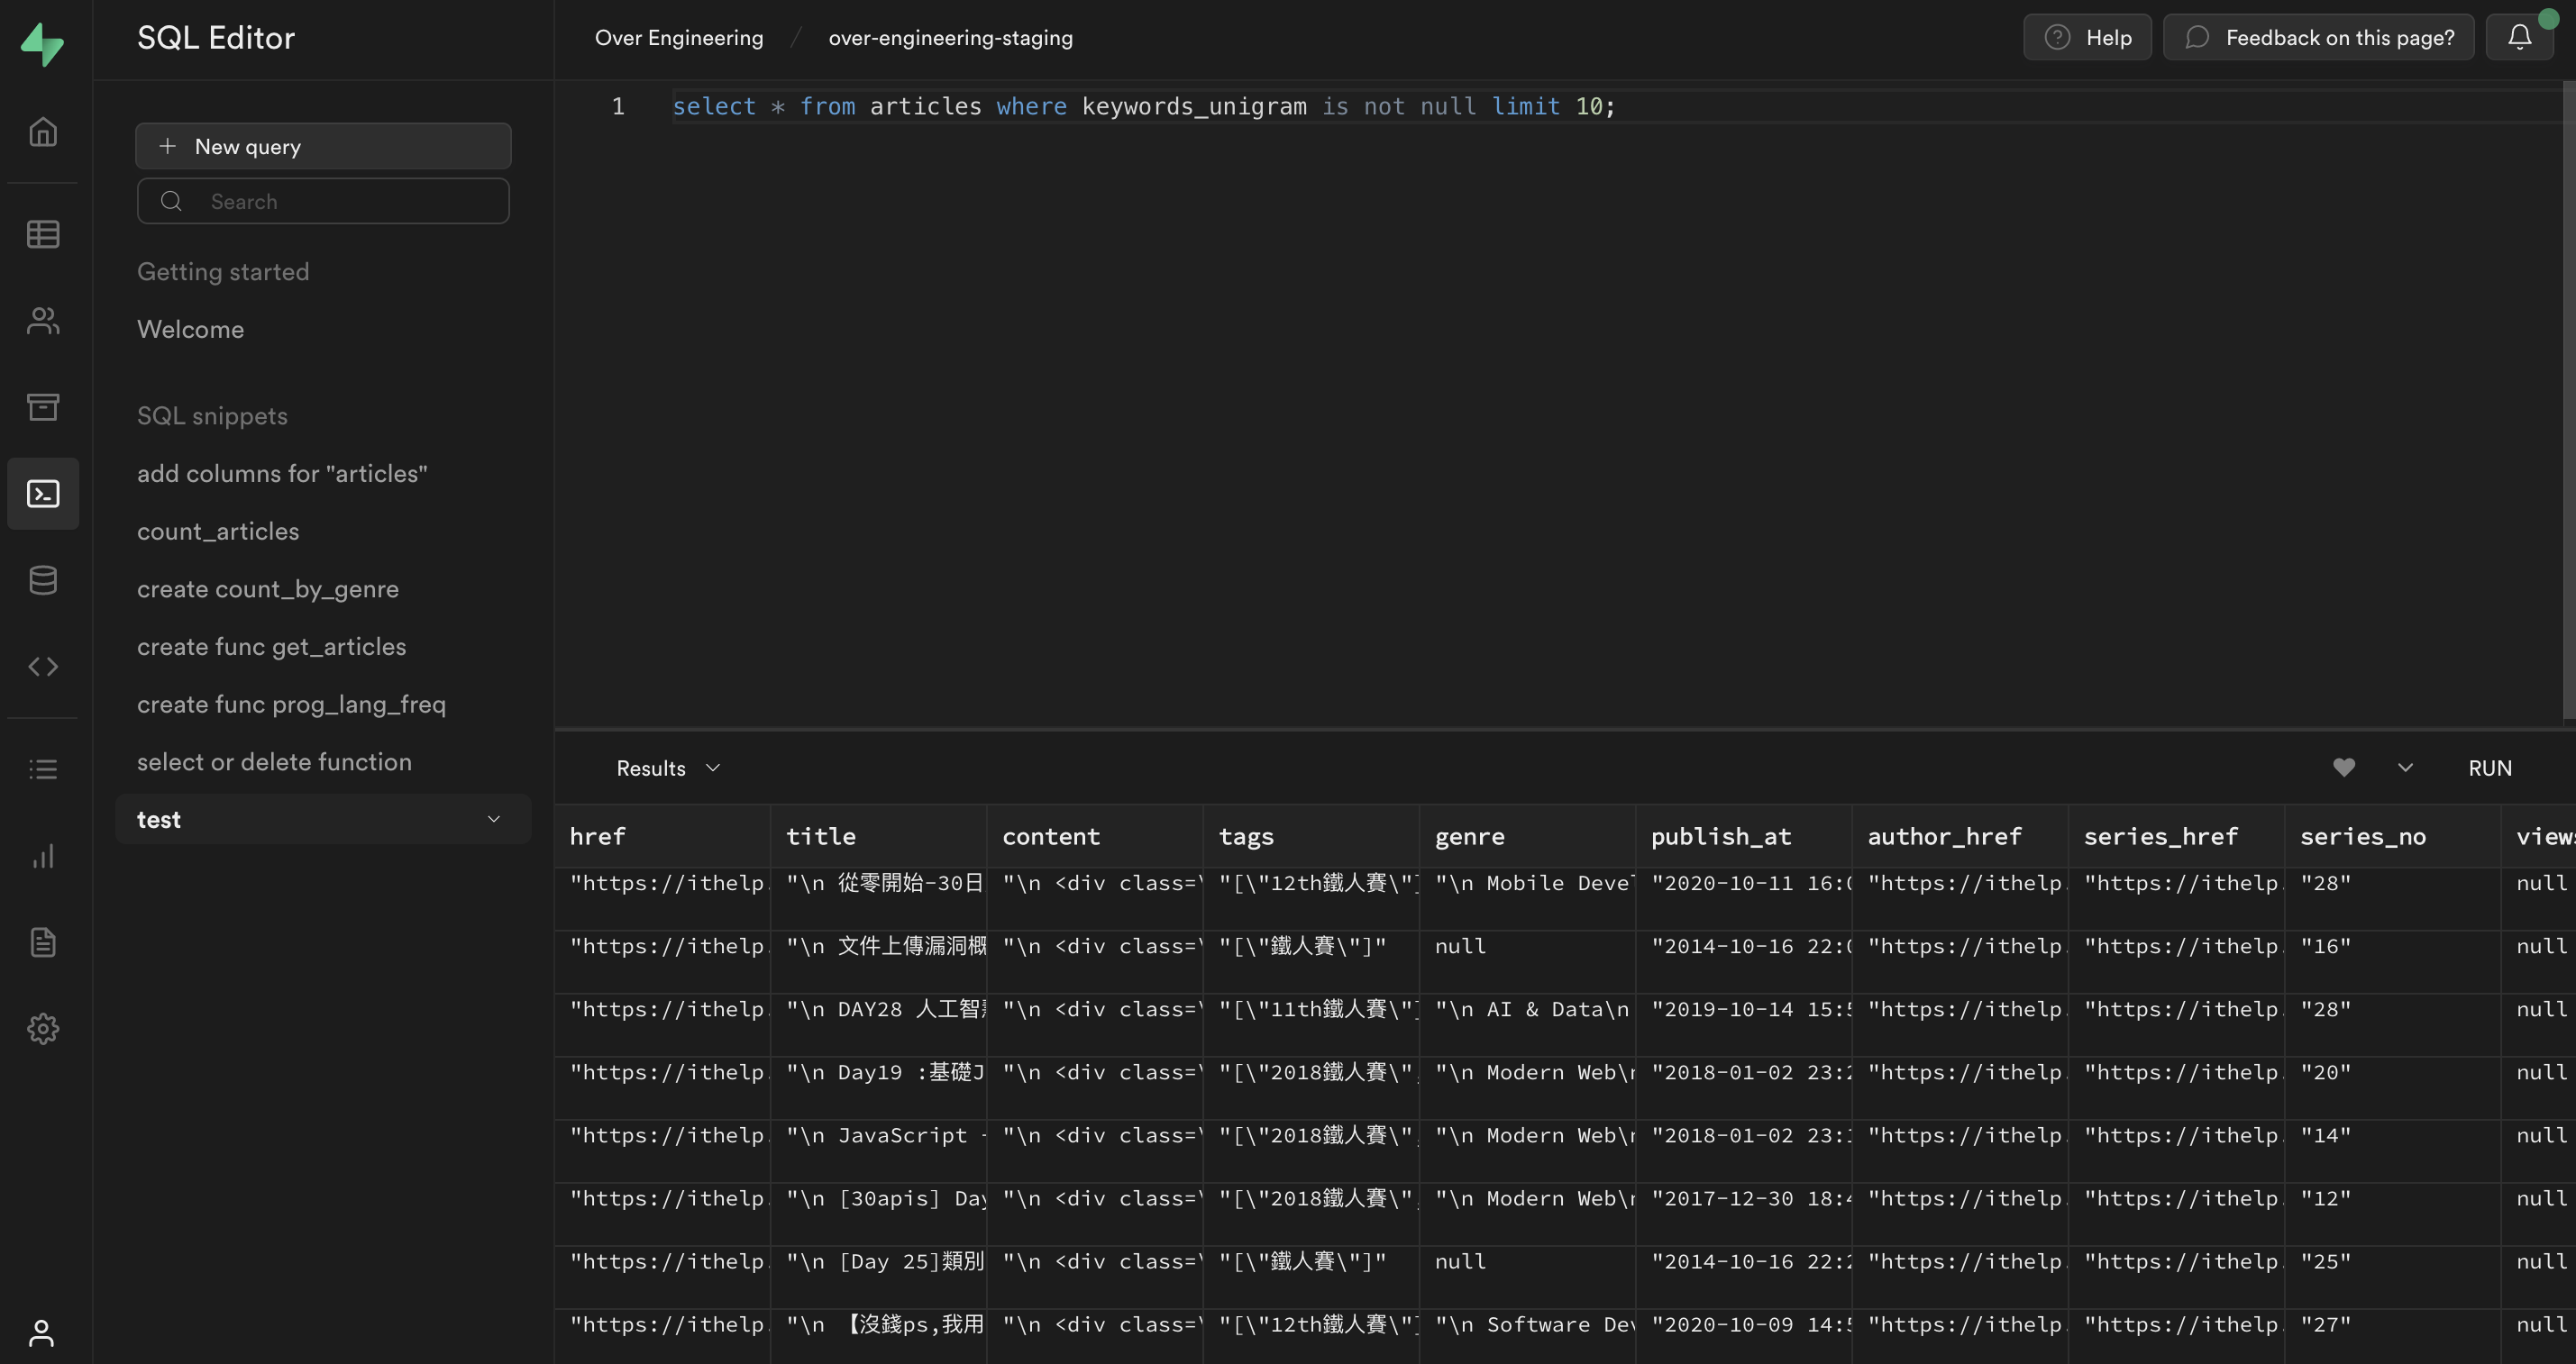Run the SQL query

[2489, 768]
